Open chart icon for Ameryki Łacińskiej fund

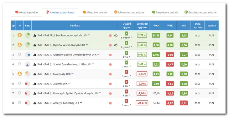coord(34,103)
